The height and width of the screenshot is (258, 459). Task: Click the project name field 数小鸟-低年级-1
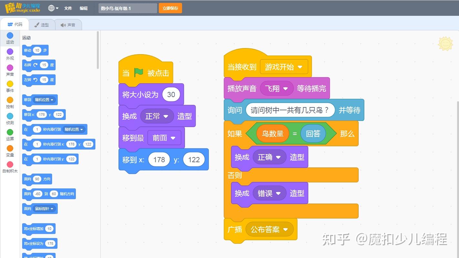coord(127,8)
